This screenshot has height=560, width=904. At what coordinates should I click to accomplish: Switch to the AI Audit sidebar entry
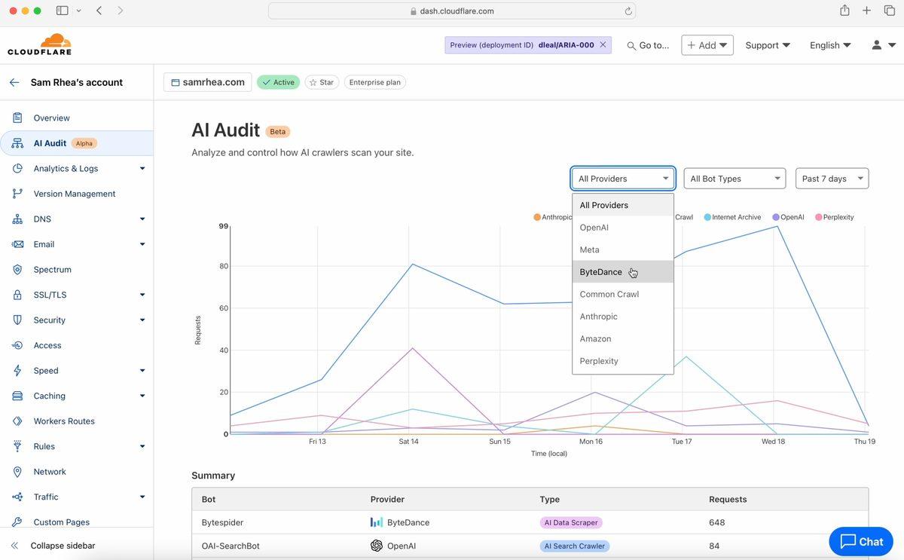pos(50,142)
